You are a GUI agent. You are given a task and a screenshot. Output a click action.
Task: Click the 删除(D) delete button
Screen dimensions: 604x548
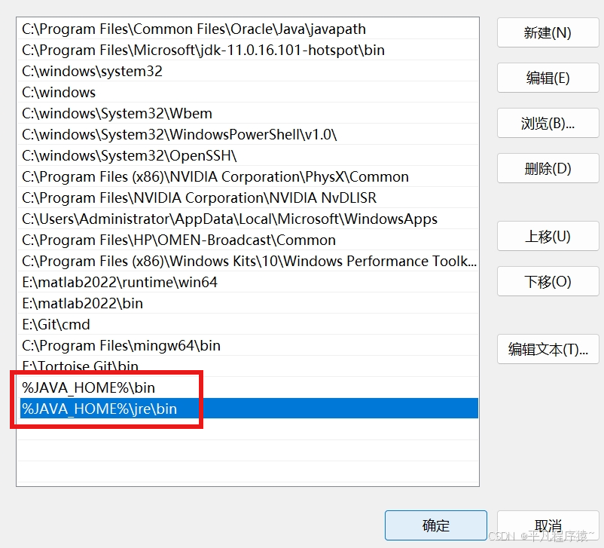coord(548,168)
